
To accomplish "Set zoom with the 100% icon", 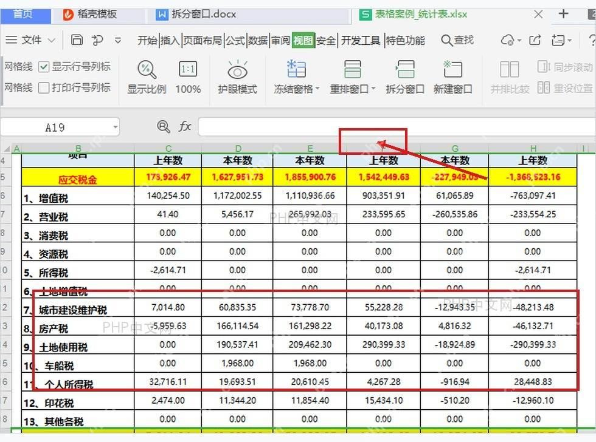I will (188, 69).
